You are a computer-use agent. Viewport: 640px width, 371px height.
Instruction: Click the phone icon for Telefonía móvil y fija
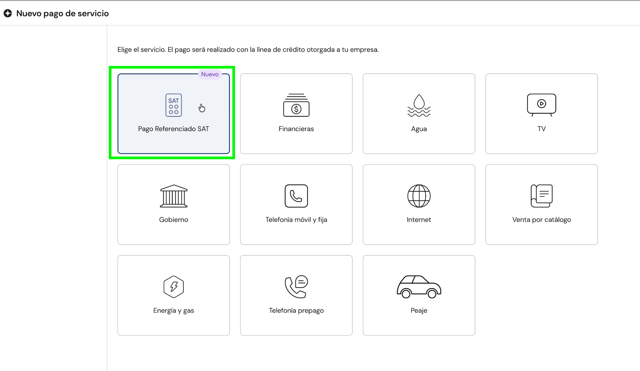(x=296, y=196)
